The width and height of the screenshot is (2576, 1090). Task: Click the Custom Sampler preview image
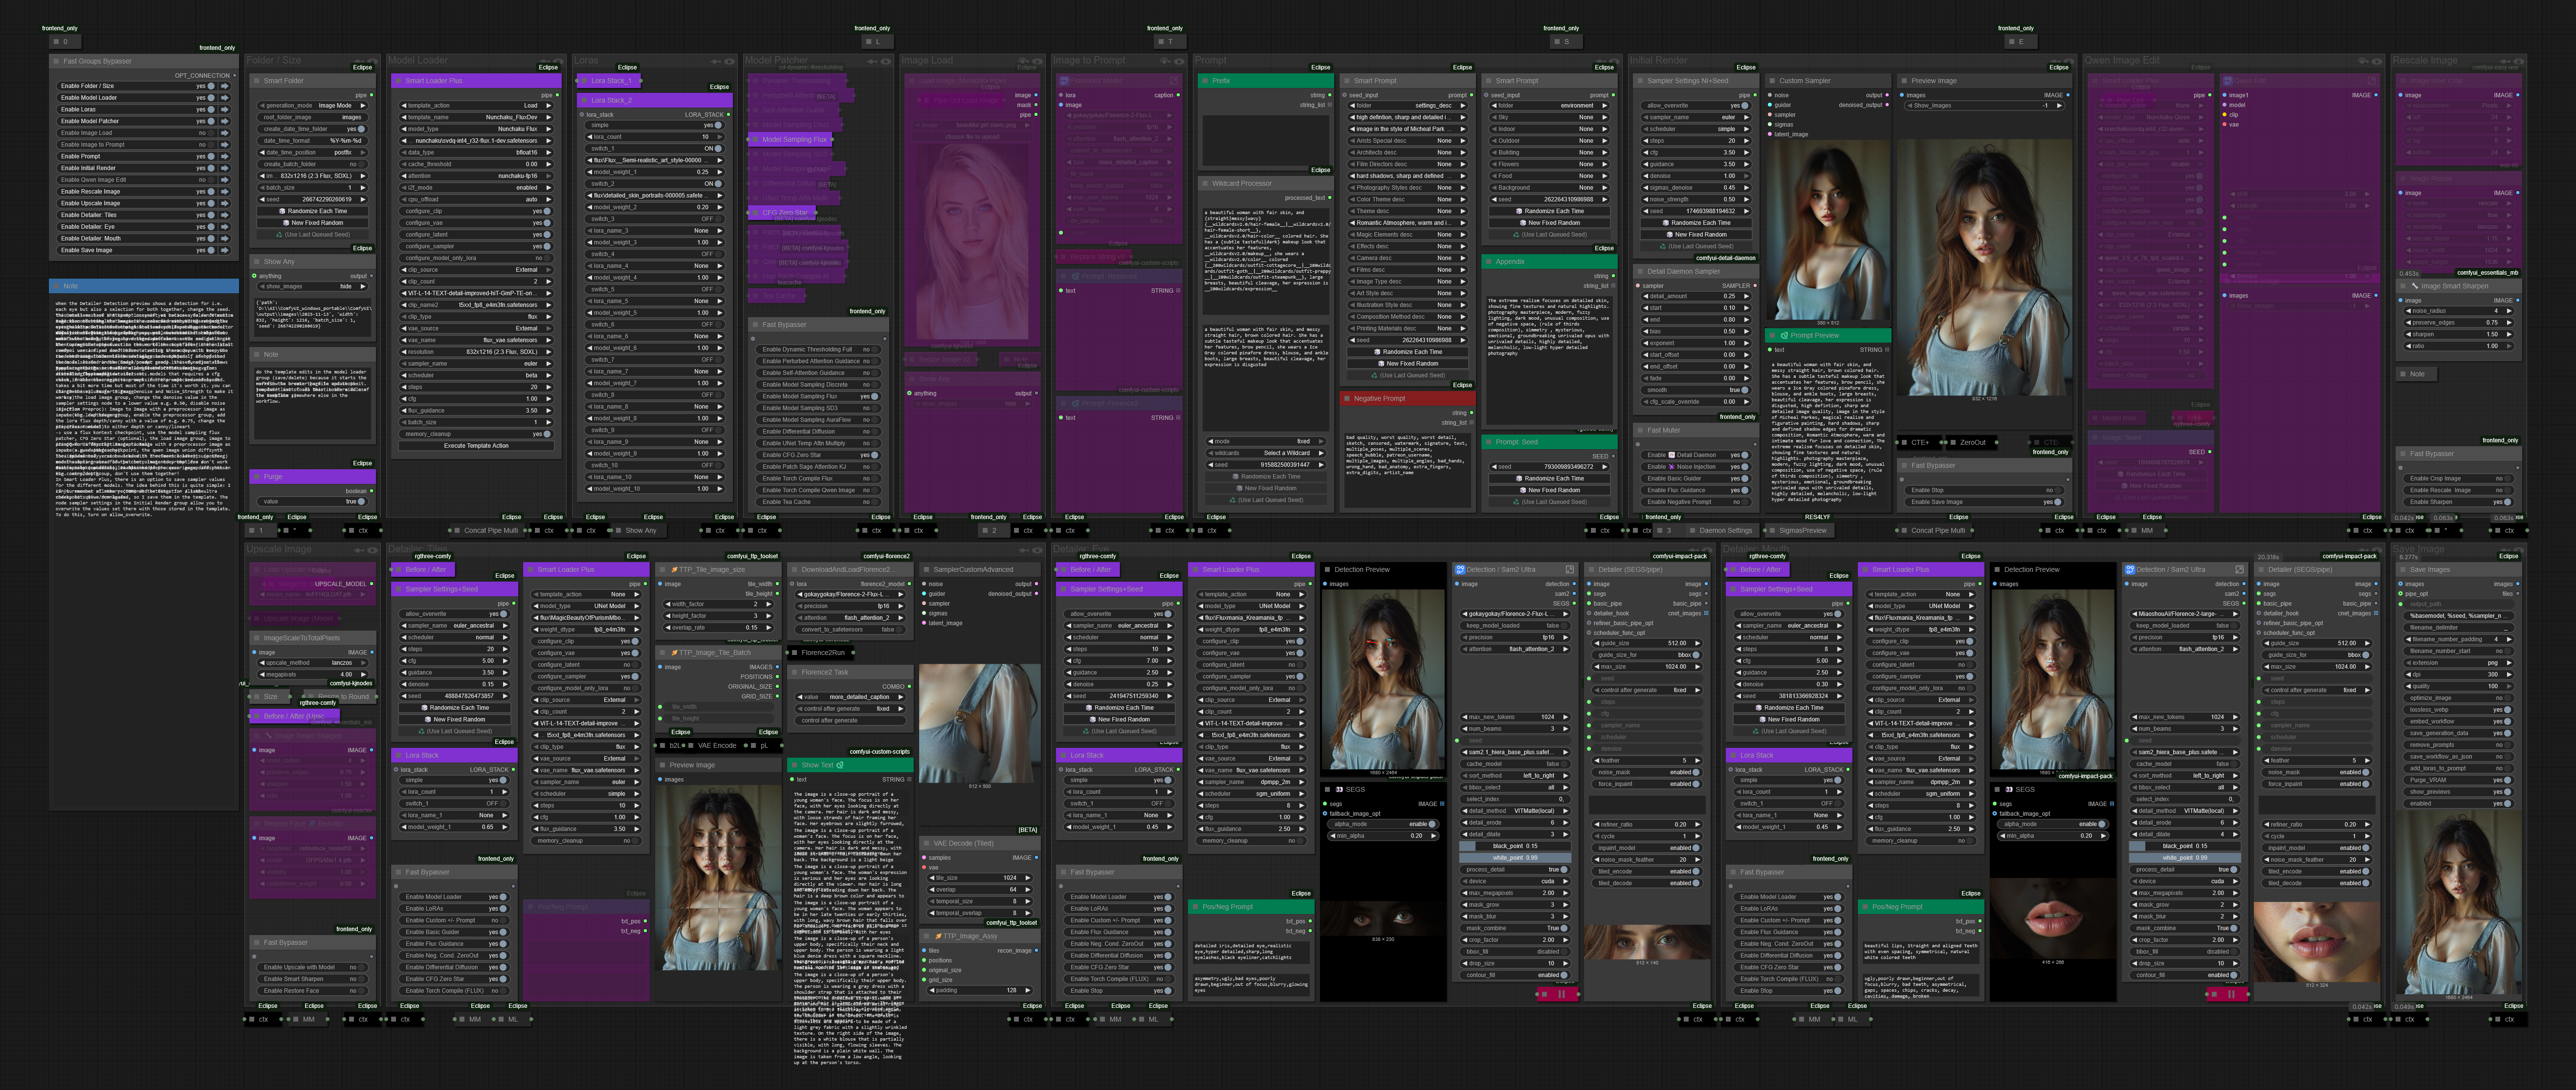1827,229
